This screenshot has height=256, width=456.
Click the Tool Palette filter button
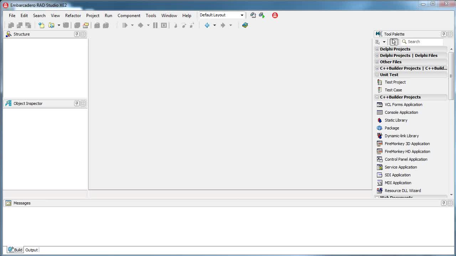(394, 42)
